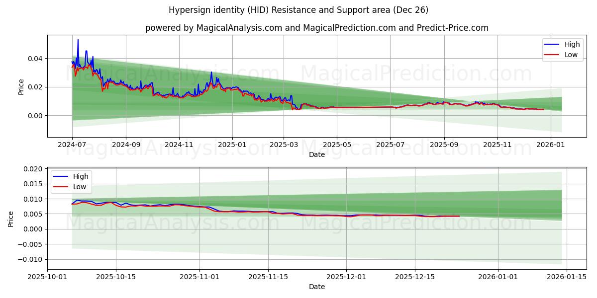Click the '2024-09' x-axis label
The width and height of the screenshot is (597, 298).
(x=126, y=145)
